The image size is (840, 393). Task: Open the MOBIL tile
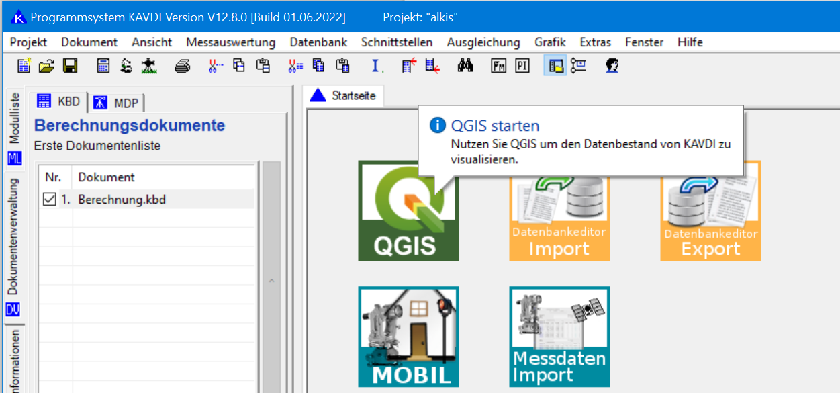point(408,337)
